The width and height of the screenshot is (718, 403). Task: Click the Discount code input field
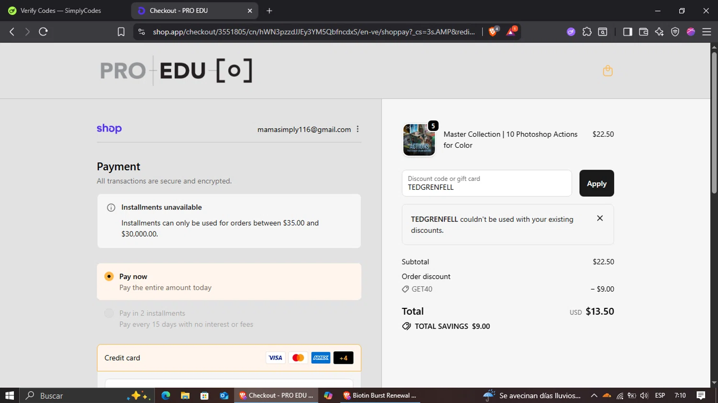click(487, 183)
